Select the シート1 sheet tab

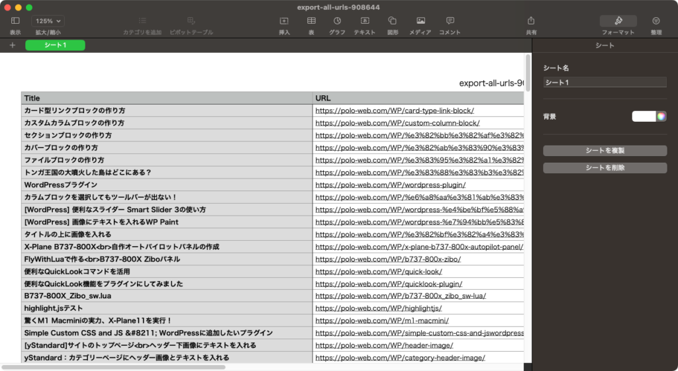click(55, 45)
